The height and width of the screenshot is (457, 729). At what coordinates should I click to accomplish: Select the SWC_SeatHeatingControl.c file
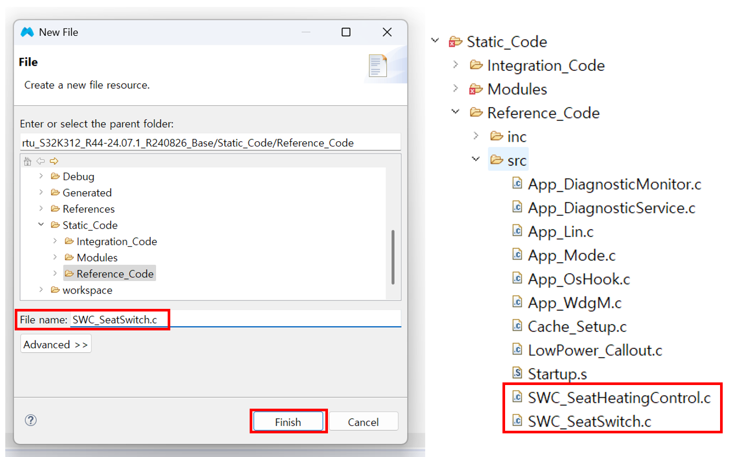pos(619,398)
